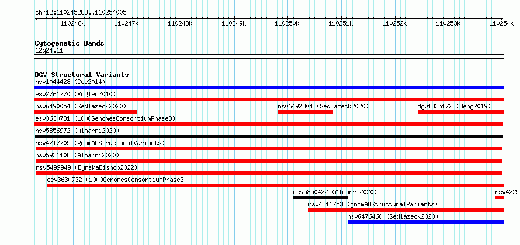Click the nsv6490054 (Sedlazeck2020) red bar
This screenshot has height=245, width=520.
point(85,112)
